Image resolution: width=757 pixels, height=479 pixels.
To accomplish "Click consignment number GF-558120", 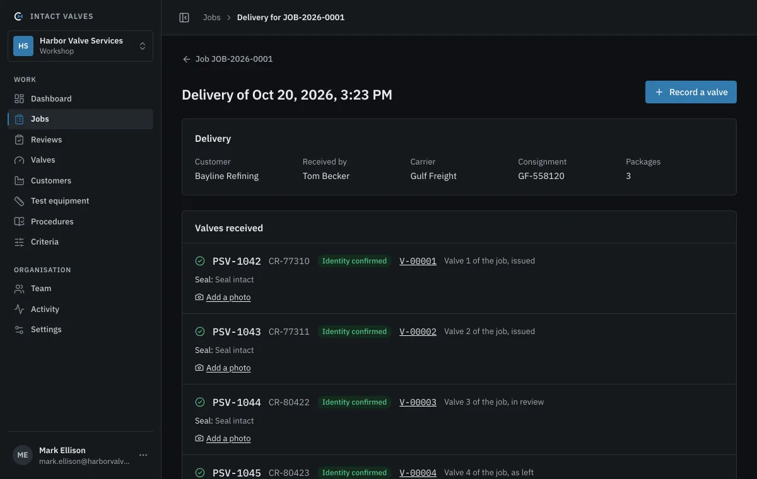I will pyautogui.click(x=541, y=176).
